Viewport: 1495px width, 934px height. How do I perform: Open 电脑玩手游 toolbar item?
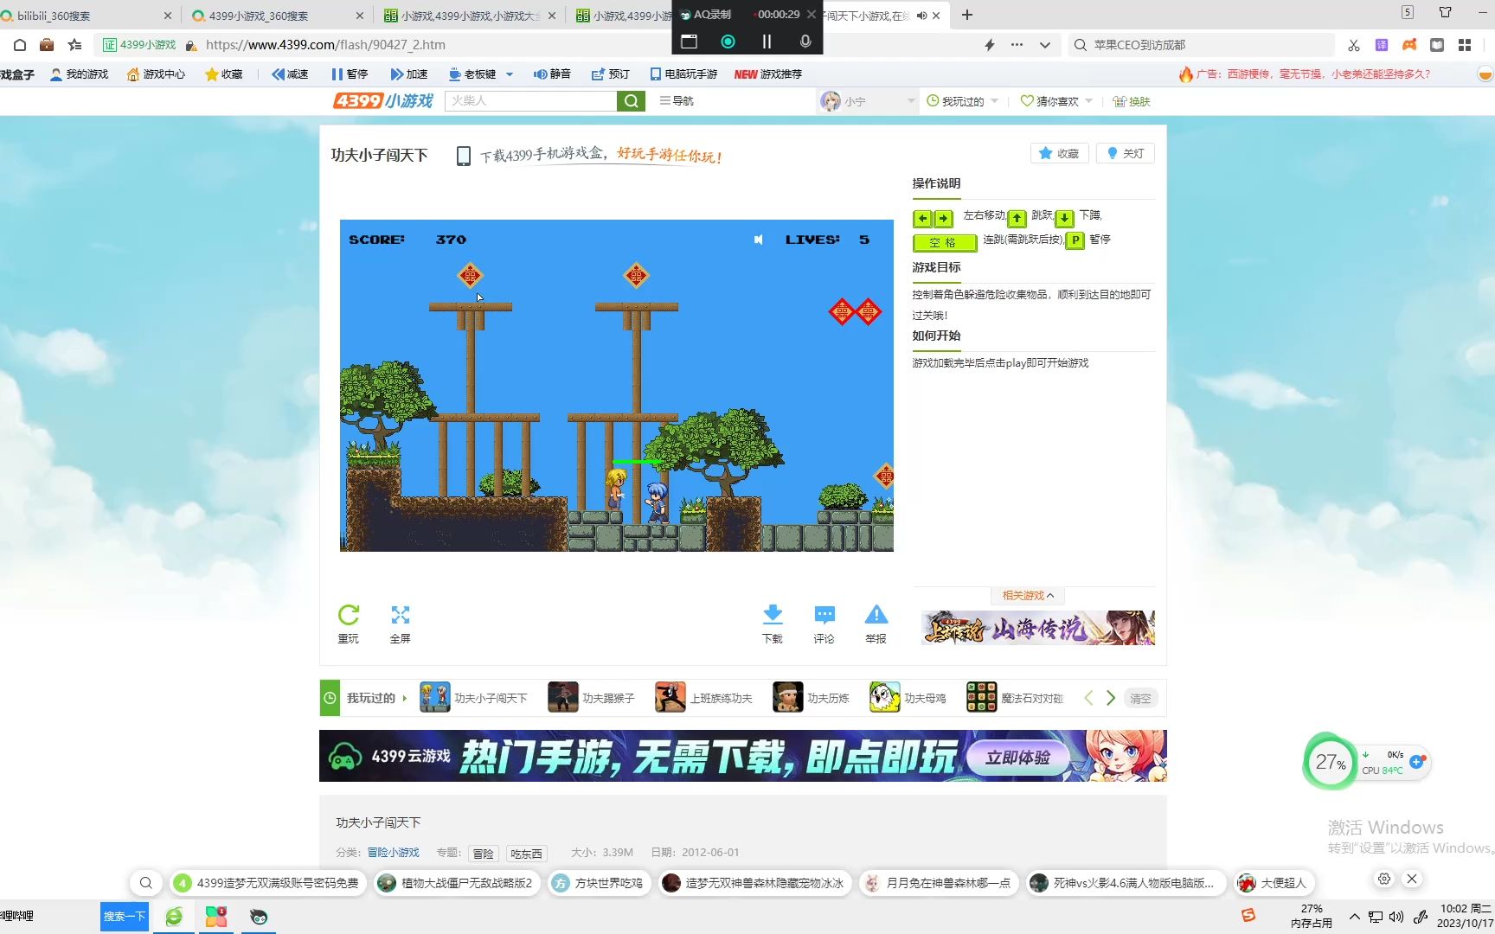pos(683,74)
